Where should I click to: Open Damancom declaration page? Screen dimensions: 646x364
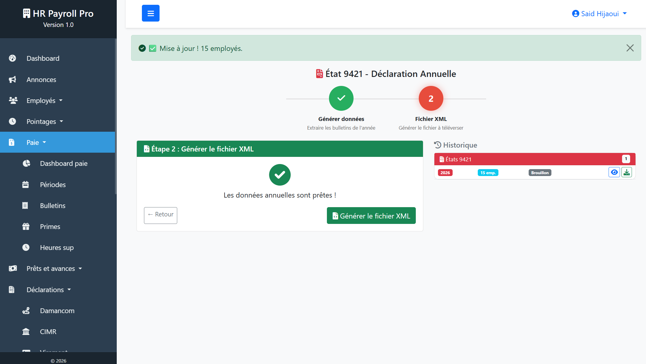coord(57,311)
